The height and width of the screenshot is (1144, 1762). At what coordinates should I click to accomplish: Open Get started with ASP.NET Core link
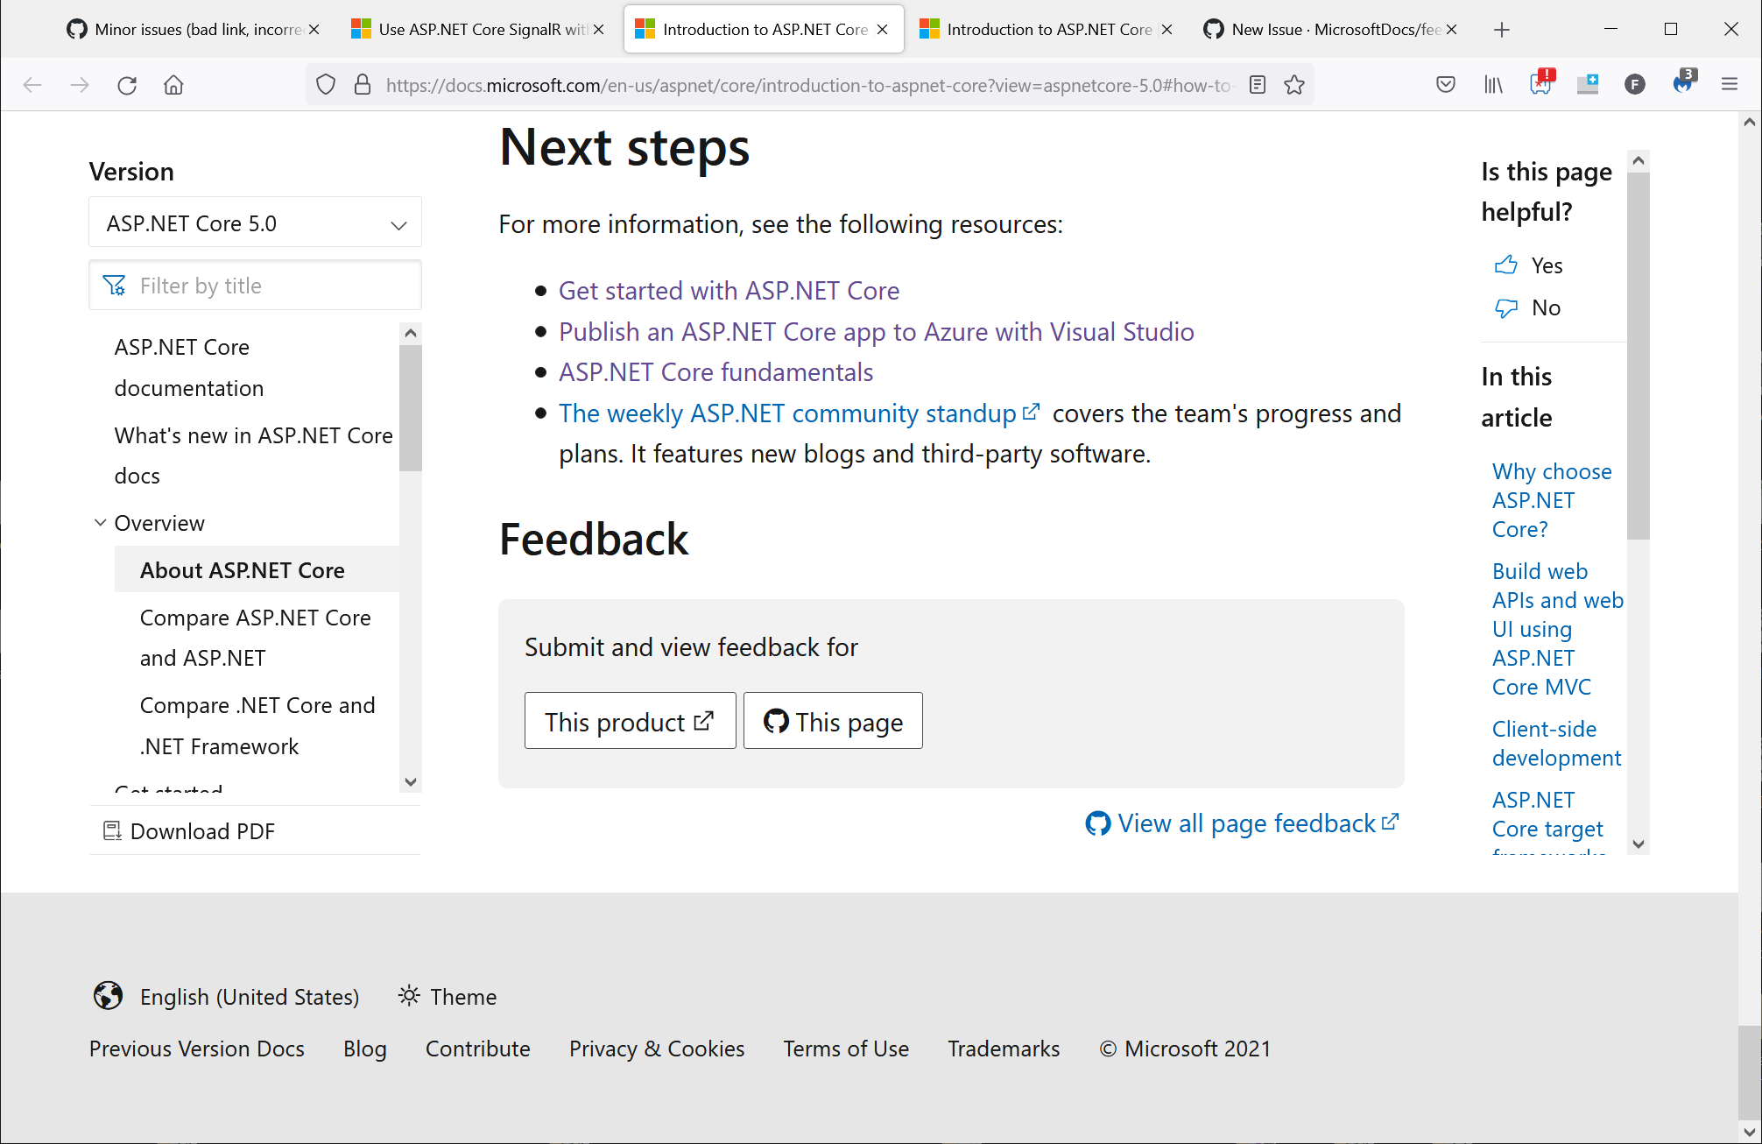point(729,291)
